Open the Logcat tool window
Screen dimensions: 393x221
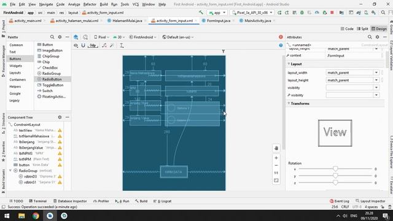point(162,201)
